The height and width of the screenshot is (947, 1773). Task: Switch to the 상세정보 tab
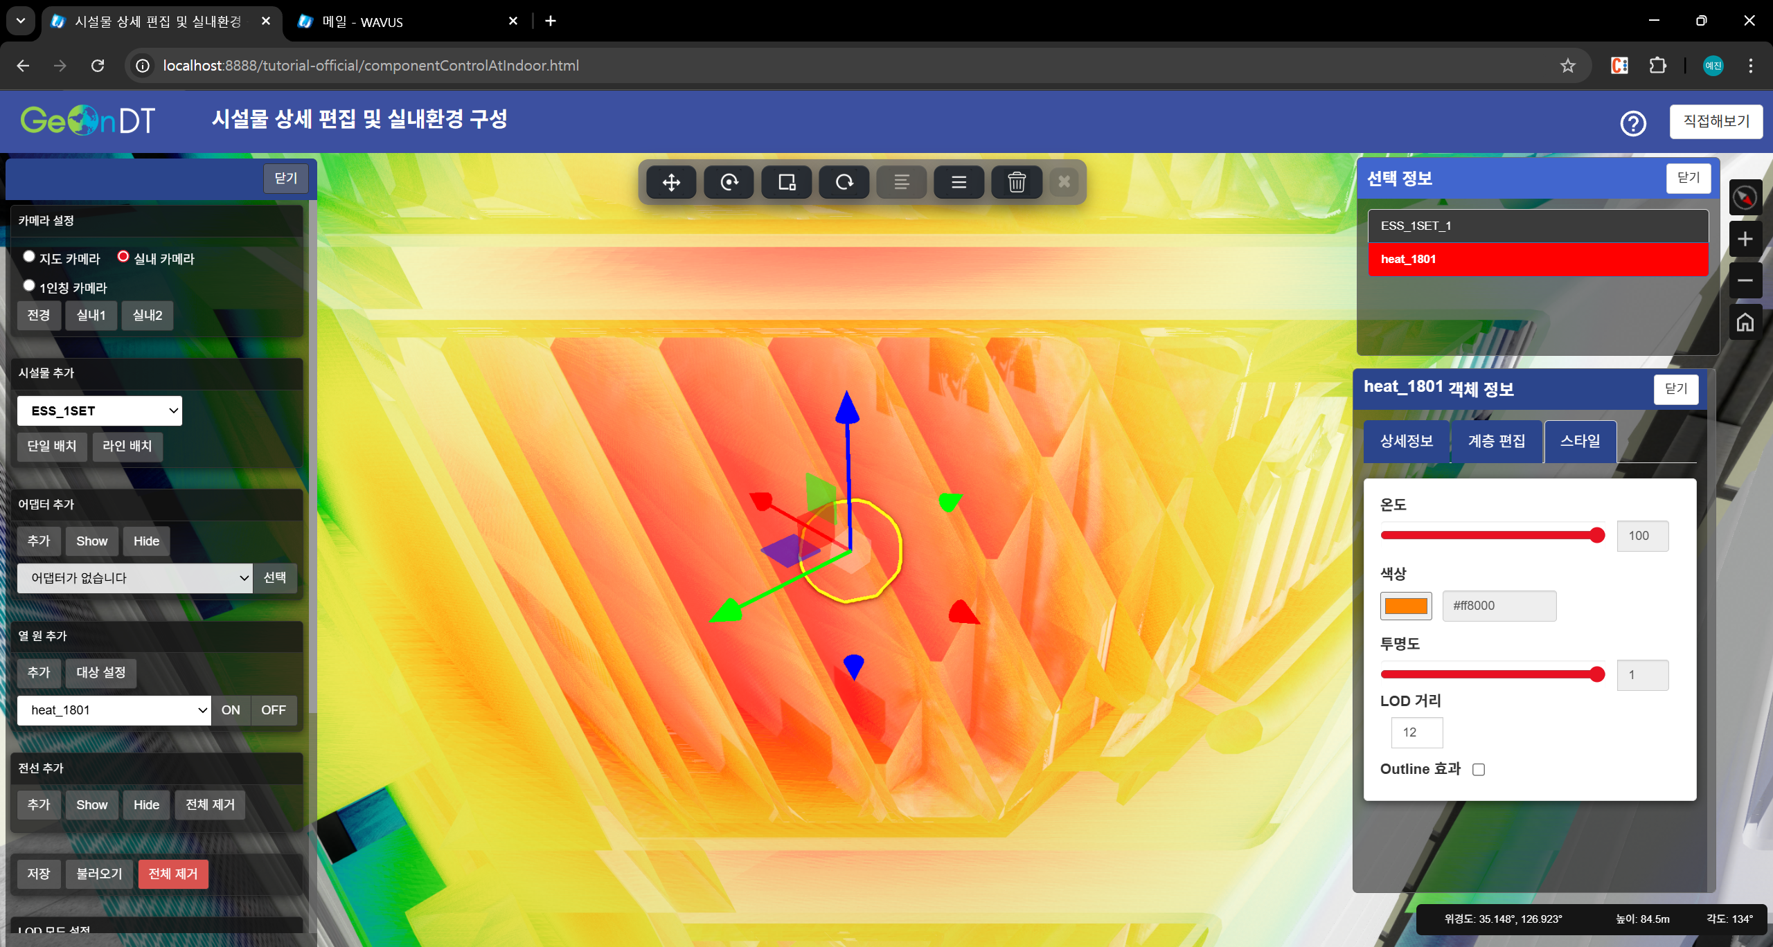coord(1407,442)
